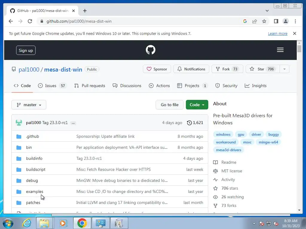Open the Actions tab
The height and width of the screenshot is (229, 306).
pos(160,86)
